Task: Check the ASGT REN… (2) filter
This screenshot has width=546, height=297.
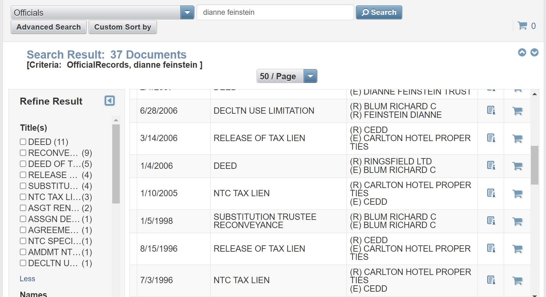Action: click(x=23, y=208)
